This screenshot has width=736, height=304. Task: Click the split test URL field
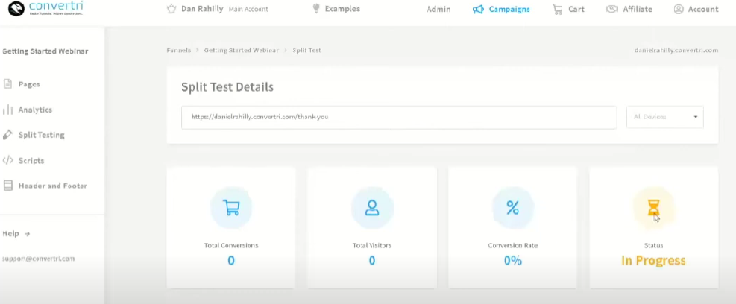click(x=399, y=117)
